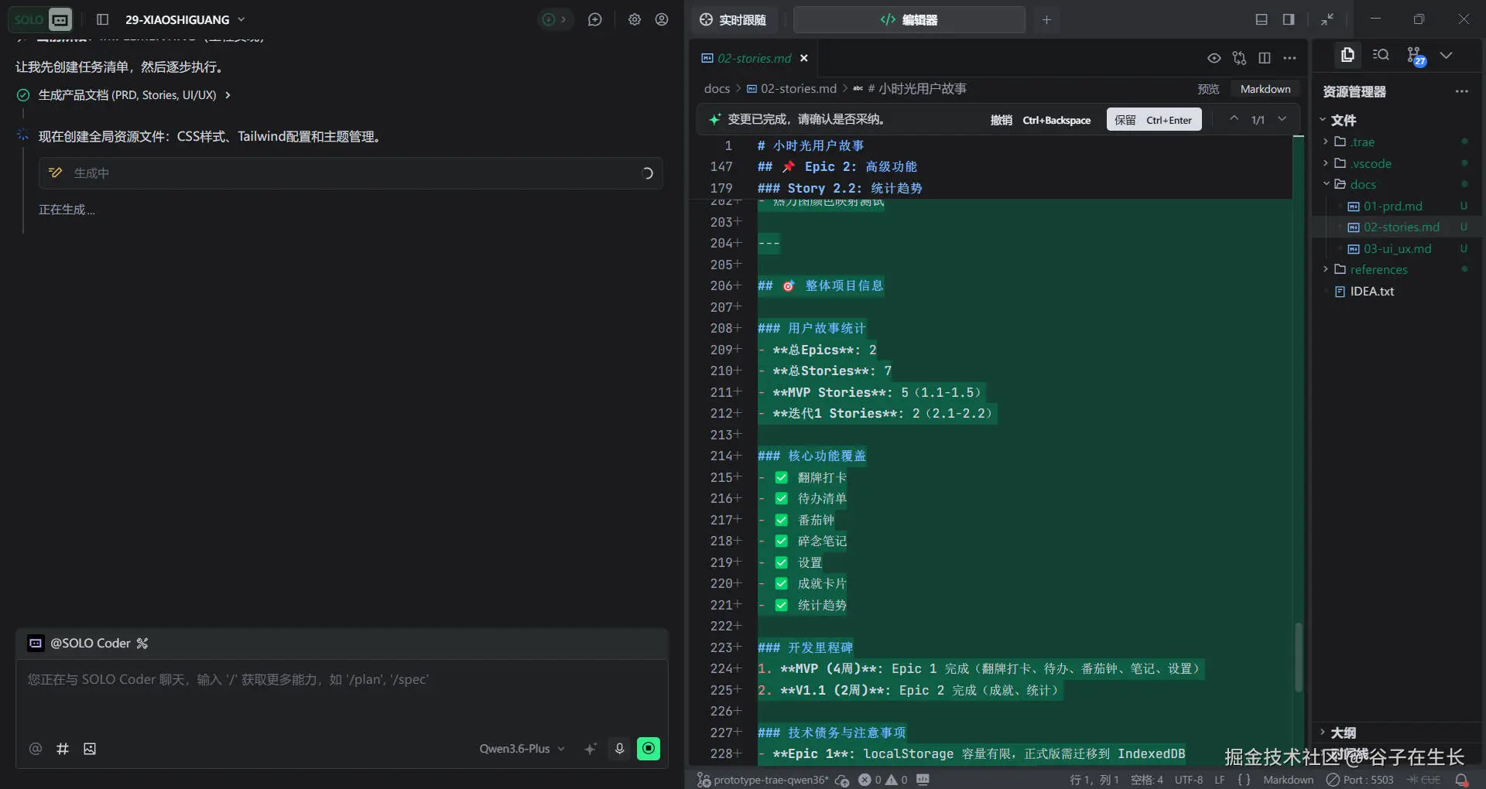Open the IDEA.txt file

tap(1371, 291)
